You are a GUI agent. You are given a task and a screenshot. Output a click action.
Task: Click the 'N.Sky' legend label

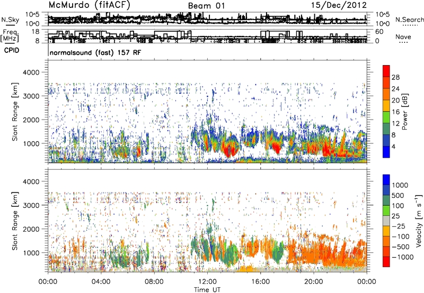tap(10, 20)
